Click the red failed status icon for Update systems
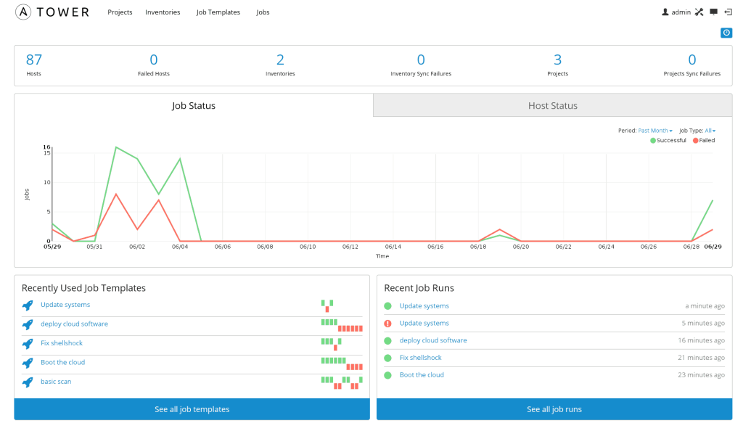This screenshot has height=423, width=743. (387, 324)
